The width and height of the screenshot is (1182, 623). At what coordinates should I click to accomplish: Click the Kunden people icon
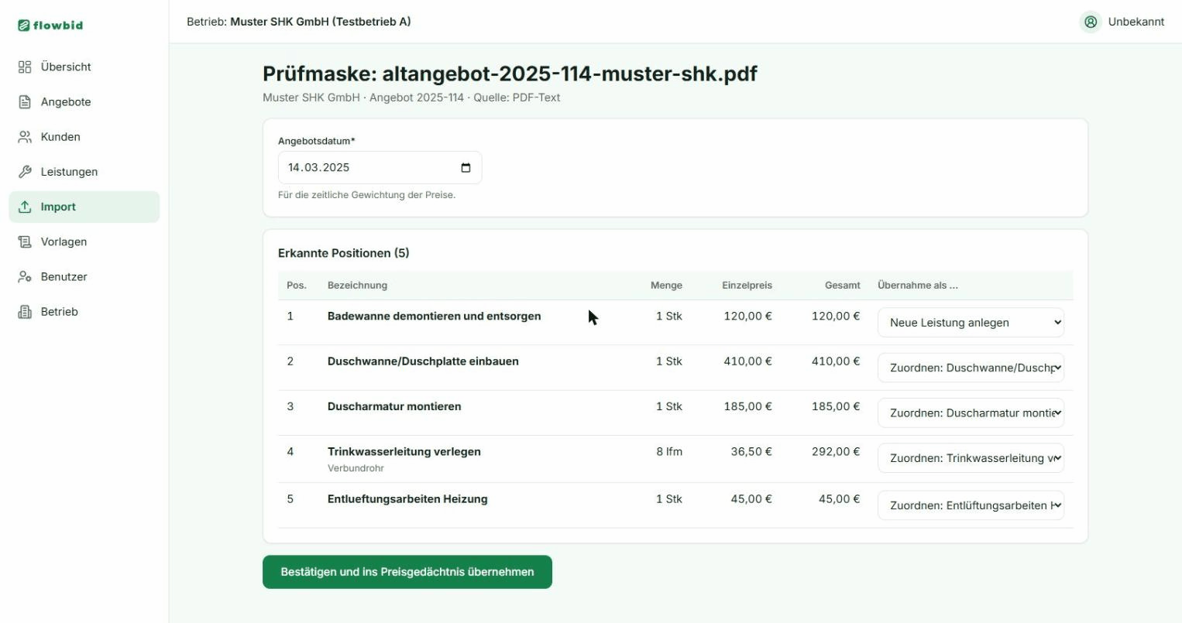(25, 137)
